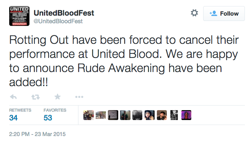Click the @UnitedBloodFest handle
This screenshot has width=251, height=141.
[x=58, y=21]
